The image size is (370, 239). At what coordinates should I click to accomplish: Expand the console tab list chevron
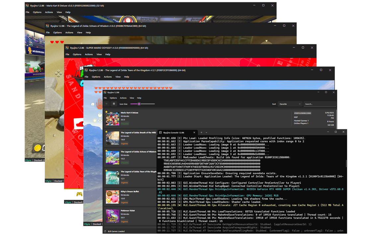point(206,132)
